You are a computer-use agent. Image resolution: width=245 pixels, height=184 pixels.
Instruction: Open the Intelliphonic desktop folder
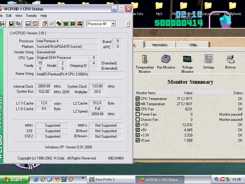click(233, 9)
